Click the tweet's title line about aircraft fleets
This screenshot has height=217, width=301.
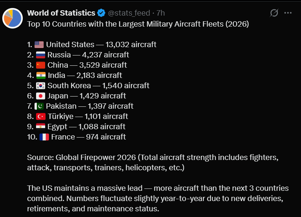[138, 24]
